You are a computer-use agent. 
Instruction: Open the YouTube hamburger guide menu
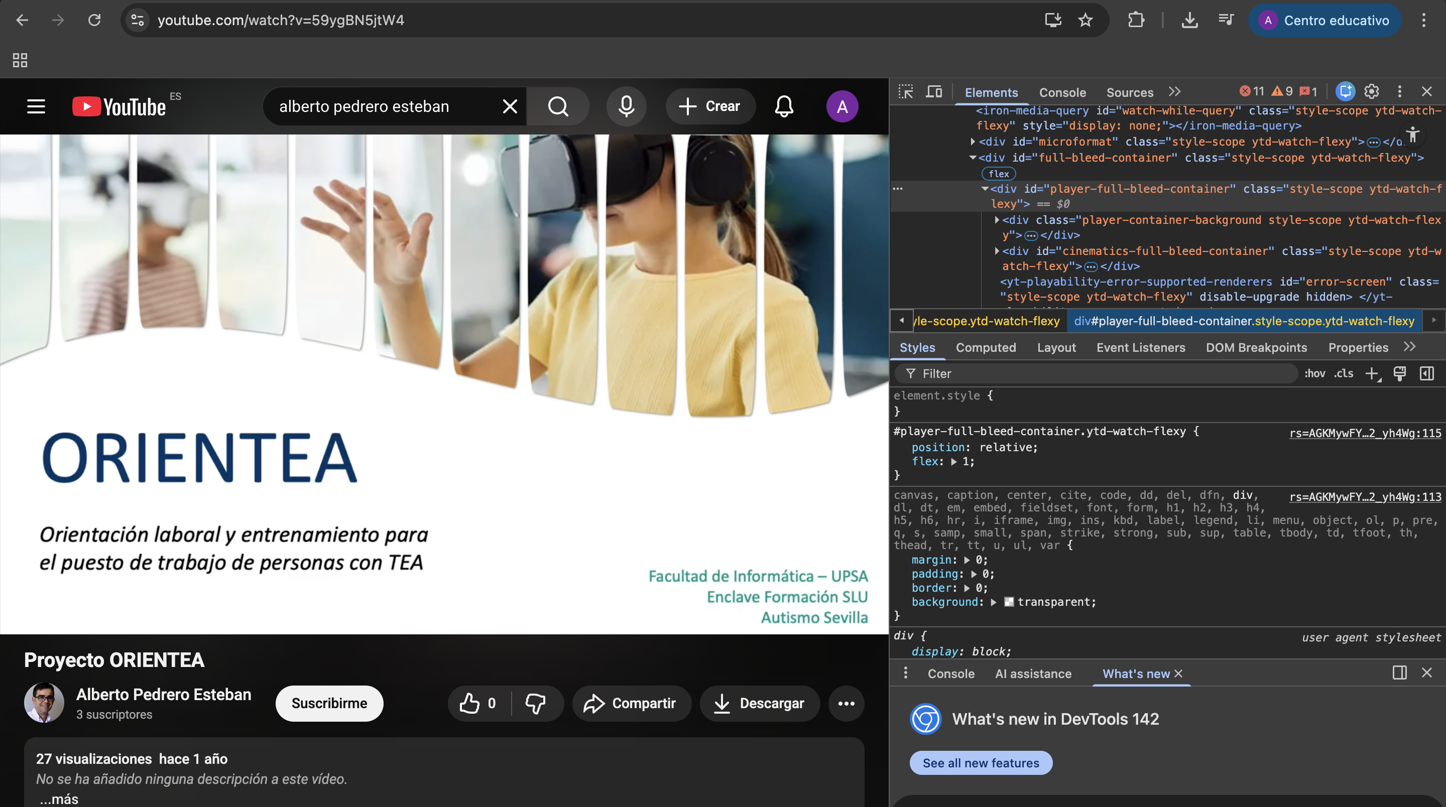click(x=36, y=106)
